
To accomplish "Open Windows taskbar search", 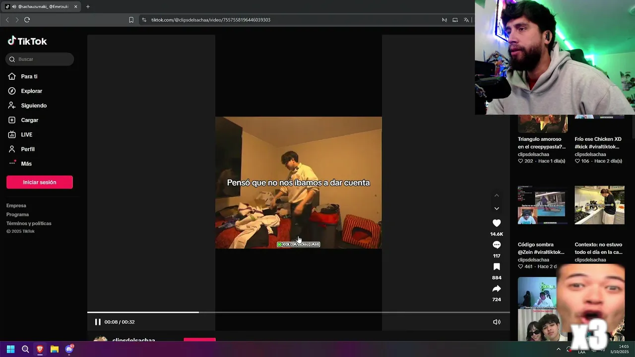I will 25,349.
